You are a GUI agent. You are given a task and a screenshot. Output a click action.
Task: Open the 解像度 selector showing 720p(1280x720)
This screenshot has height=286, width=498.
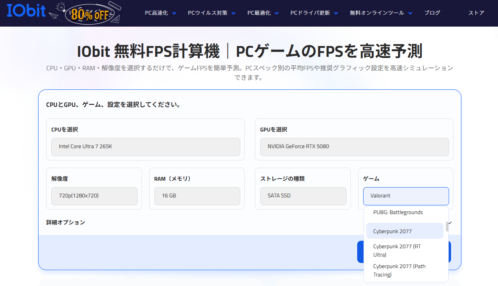pyautogui.click(x=94, y=196)
